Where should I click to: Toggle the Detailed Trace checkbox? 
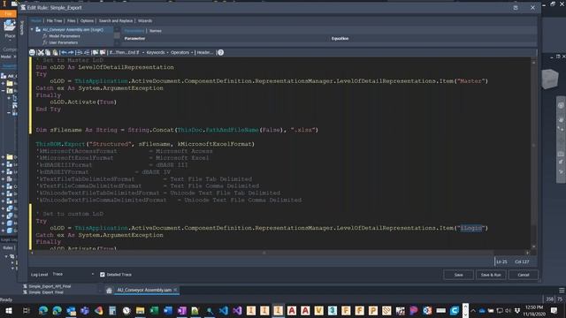click(x=103, y=275)
